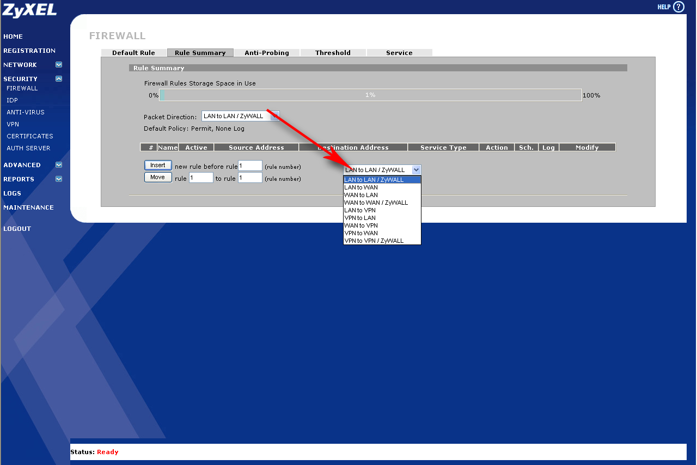Close the expanded direction list via its arrow button

[x=416, y=170]
